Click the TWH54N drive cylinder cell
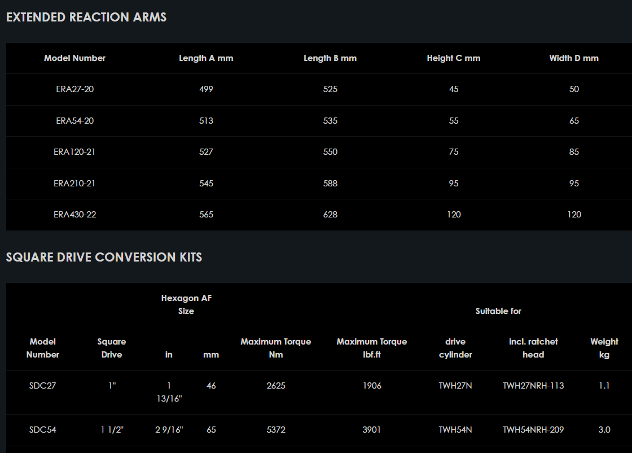The height and width of the screenshot is (453, 632). coord(455,430)
